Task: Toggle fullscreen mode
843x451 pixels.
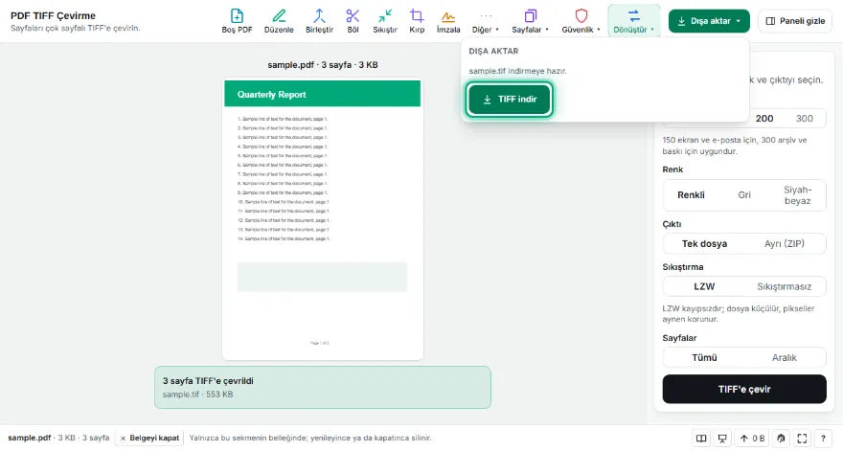Action: [x=802, y=439]
